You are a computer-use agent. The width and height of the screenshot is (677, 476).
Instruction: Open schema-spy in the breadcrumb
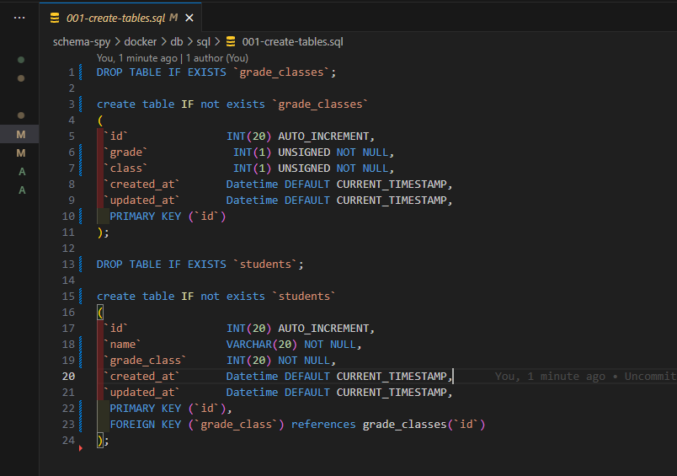82,42
